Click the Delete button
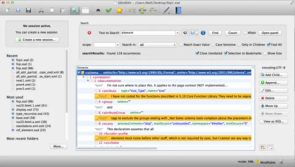This screenshot has width=295, height=167. pyautogui.click(x=274, y=98)
